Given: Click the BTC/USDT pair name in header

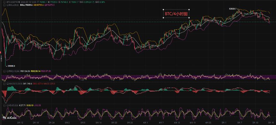Looking at the screenshot, I should pos(13,2).
